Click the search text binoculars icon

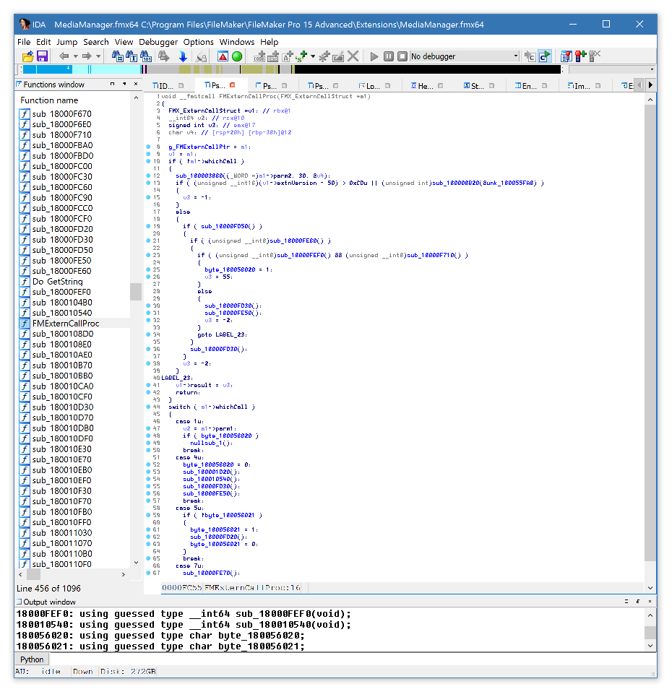[132, 56]
